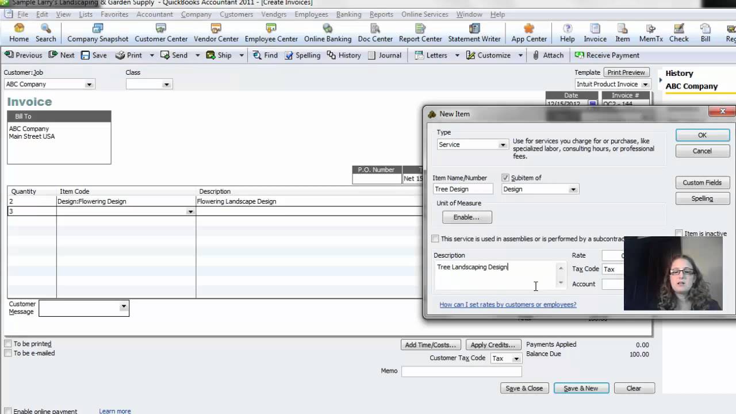Viewport: 736px width, 414px height.
Task: Launch Statement Writer
Action: pyautogui.click(x=474, y=33)
